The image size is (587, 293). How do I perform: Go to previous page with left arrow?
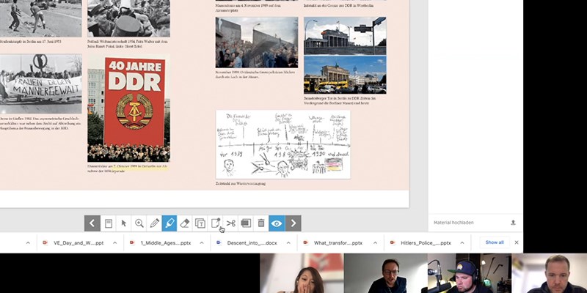(92, 223)
